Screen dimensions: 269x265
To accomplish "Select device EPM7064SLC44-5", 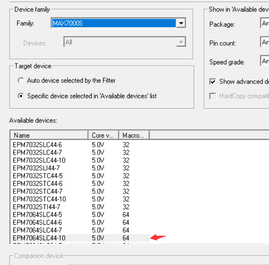I will pos(37,214).
